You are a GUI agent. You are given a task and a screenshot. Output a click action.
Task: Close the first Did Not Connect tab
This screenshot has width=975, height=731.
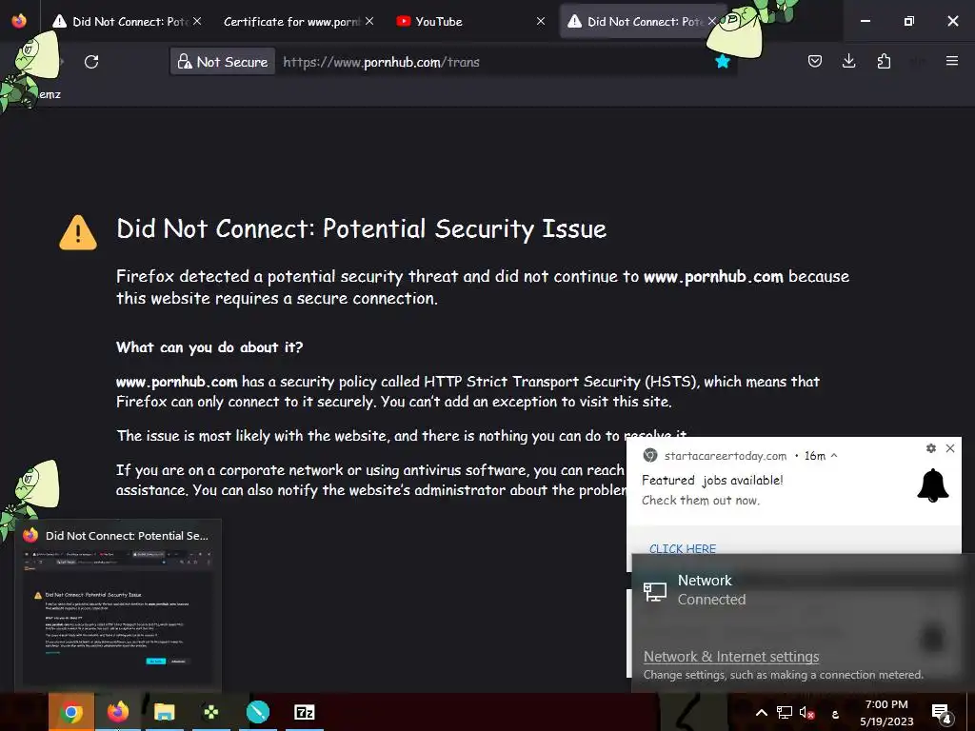click(197, 21)
